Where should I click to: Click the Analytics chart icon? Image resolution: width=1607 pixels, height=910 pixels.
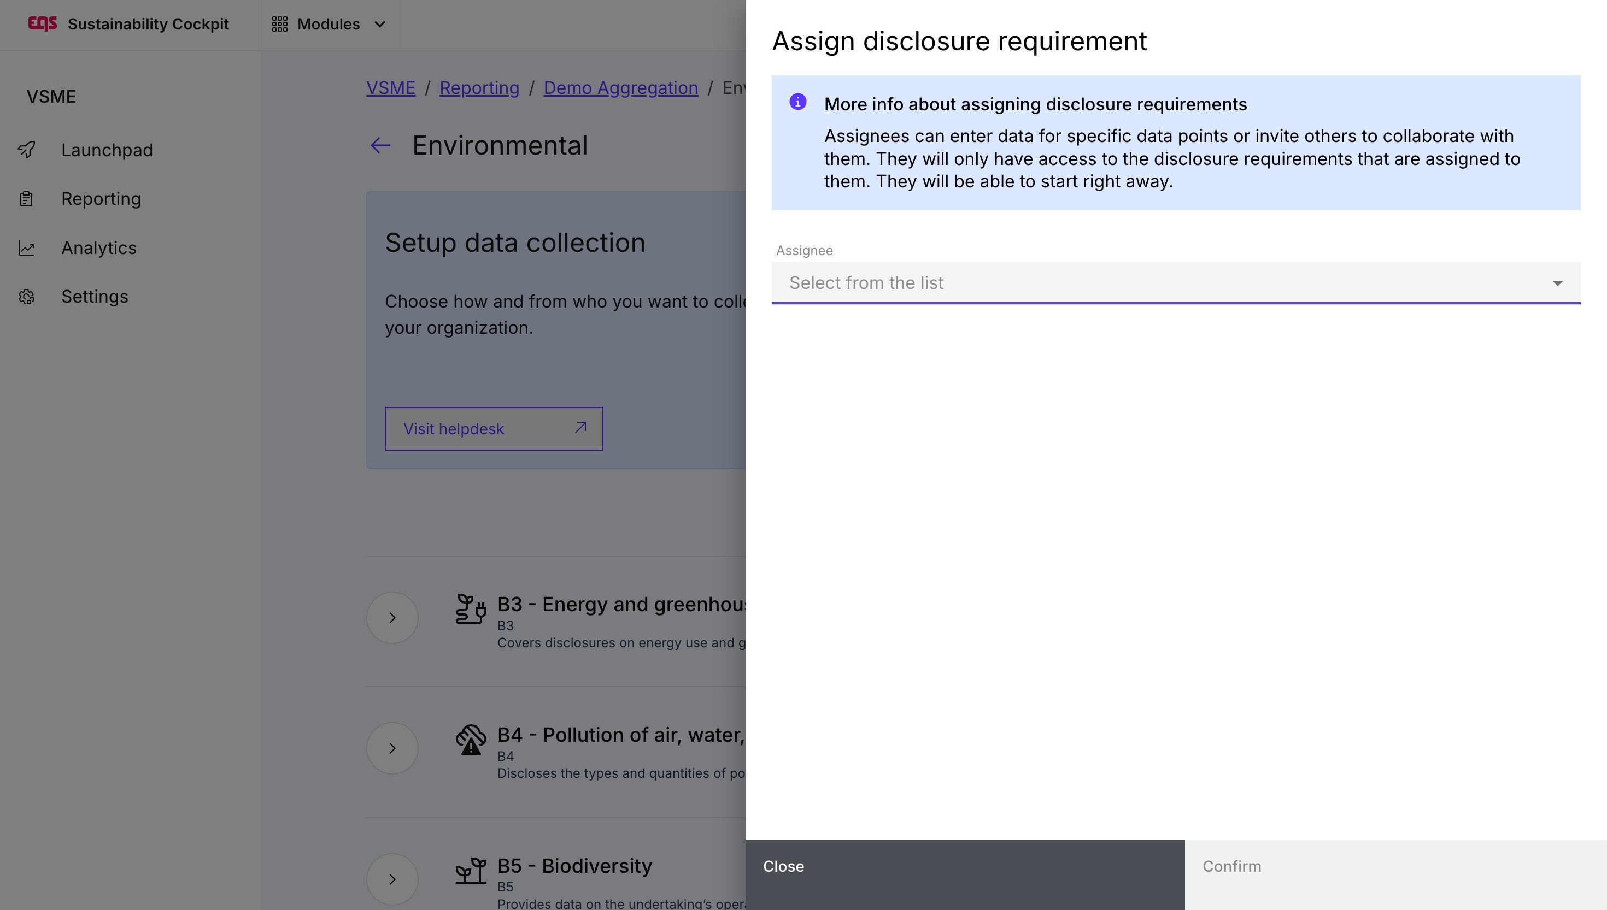pos(26,248)
